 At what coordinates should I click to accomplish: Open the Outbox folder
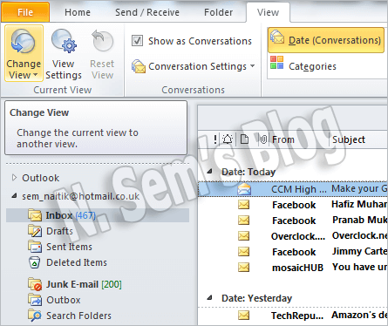[64, 300]
